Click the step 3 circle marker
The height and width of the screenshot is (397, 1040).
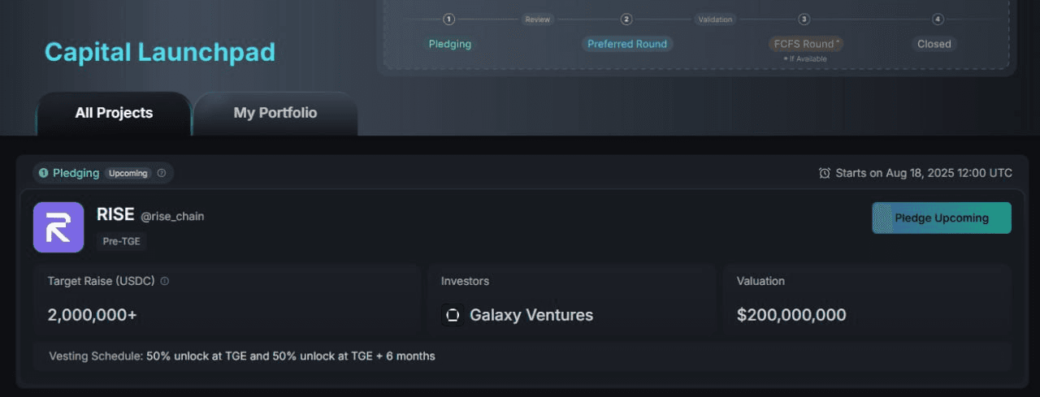point(804,19)
